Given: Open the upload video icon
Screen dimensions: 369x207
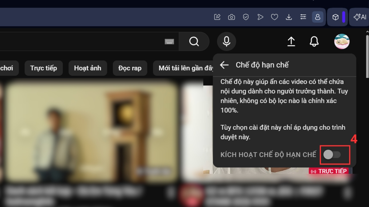Looking at the screenshot, I should pyautogui.click(x=291, y=41).
